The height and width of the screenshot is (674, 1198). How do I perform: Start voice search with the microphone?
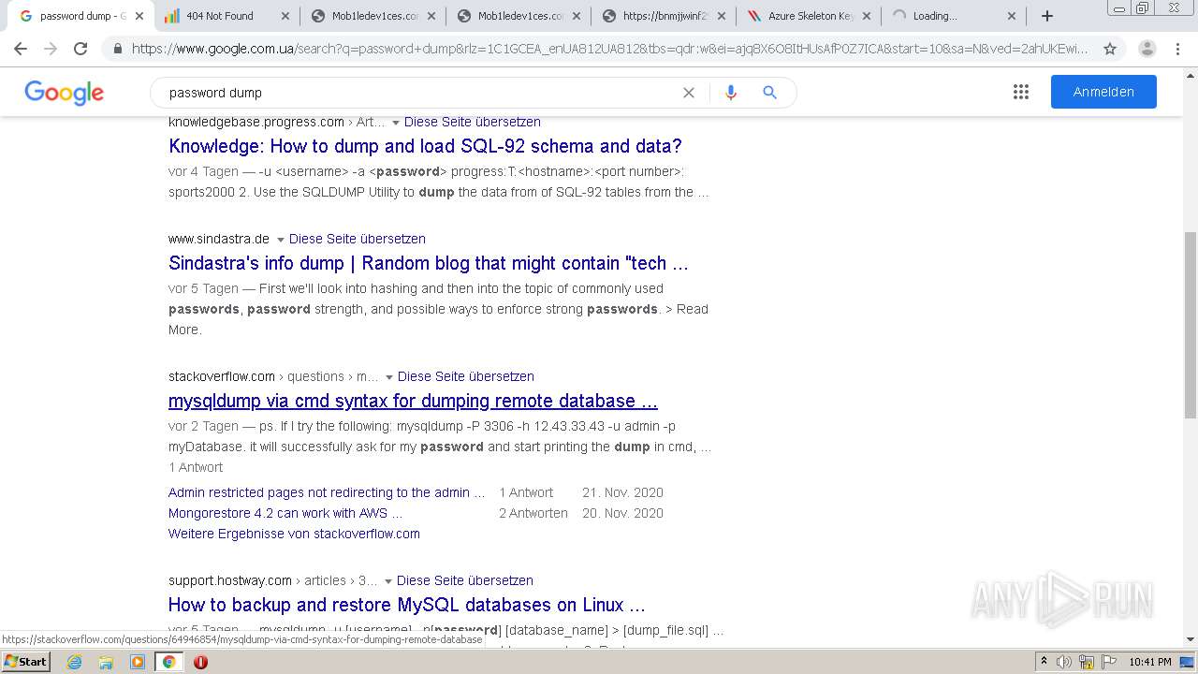[731, 93]
